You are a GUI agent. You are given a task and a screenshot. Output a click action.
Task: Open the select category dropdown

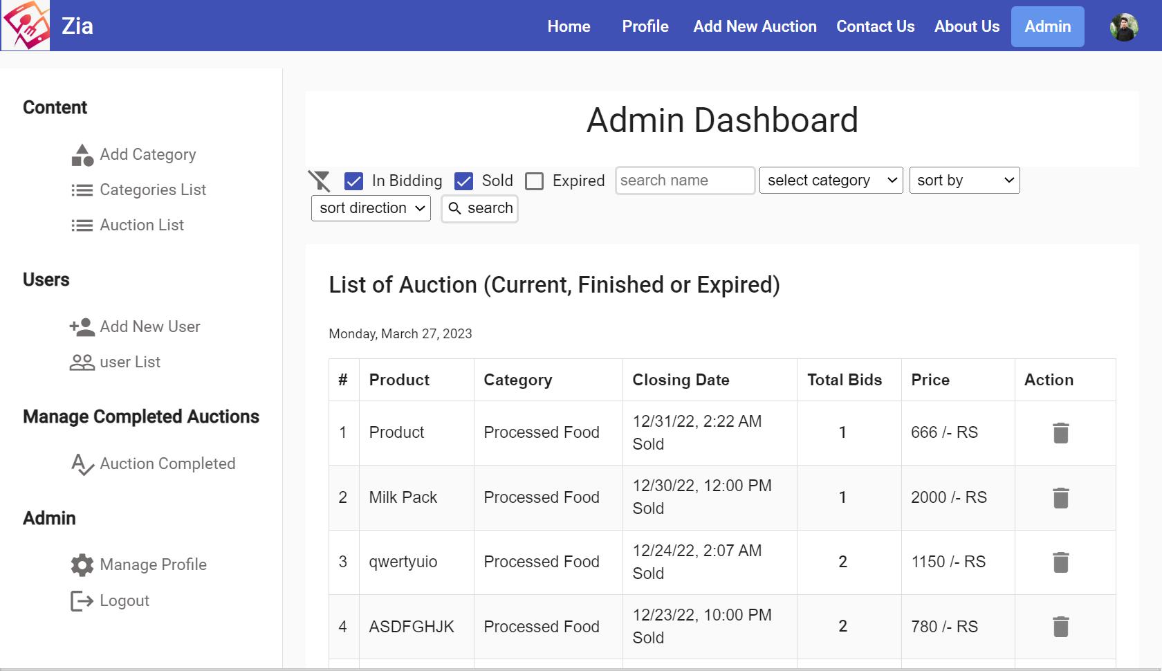click(831, 181)
